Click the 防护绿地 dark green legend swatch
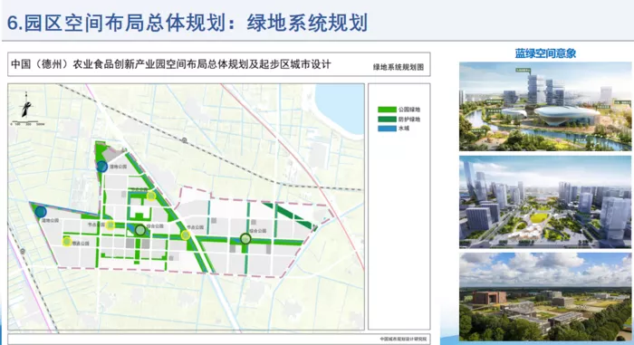The width and height of the screenshot is (634, 345). [x=387, y=120]
